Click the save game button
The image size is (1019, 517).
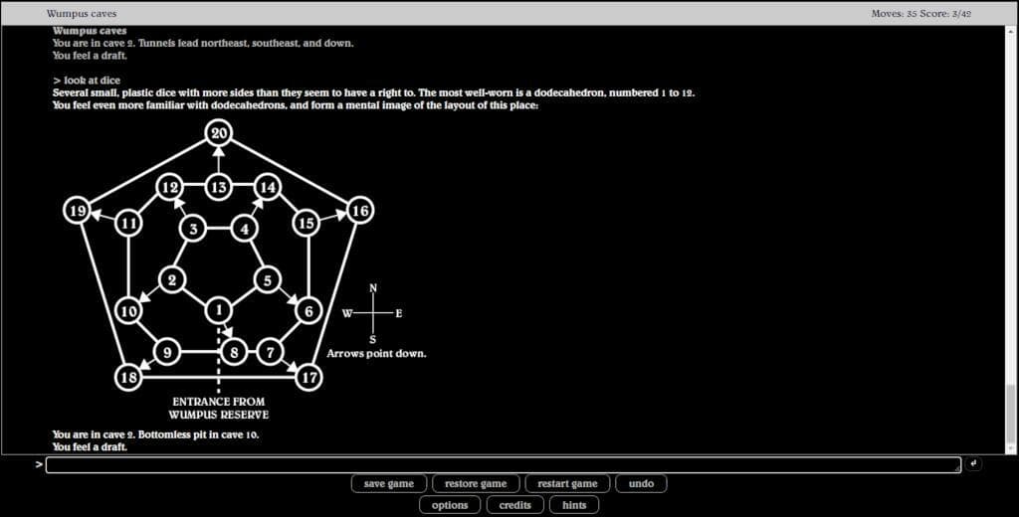coord(389,484)
